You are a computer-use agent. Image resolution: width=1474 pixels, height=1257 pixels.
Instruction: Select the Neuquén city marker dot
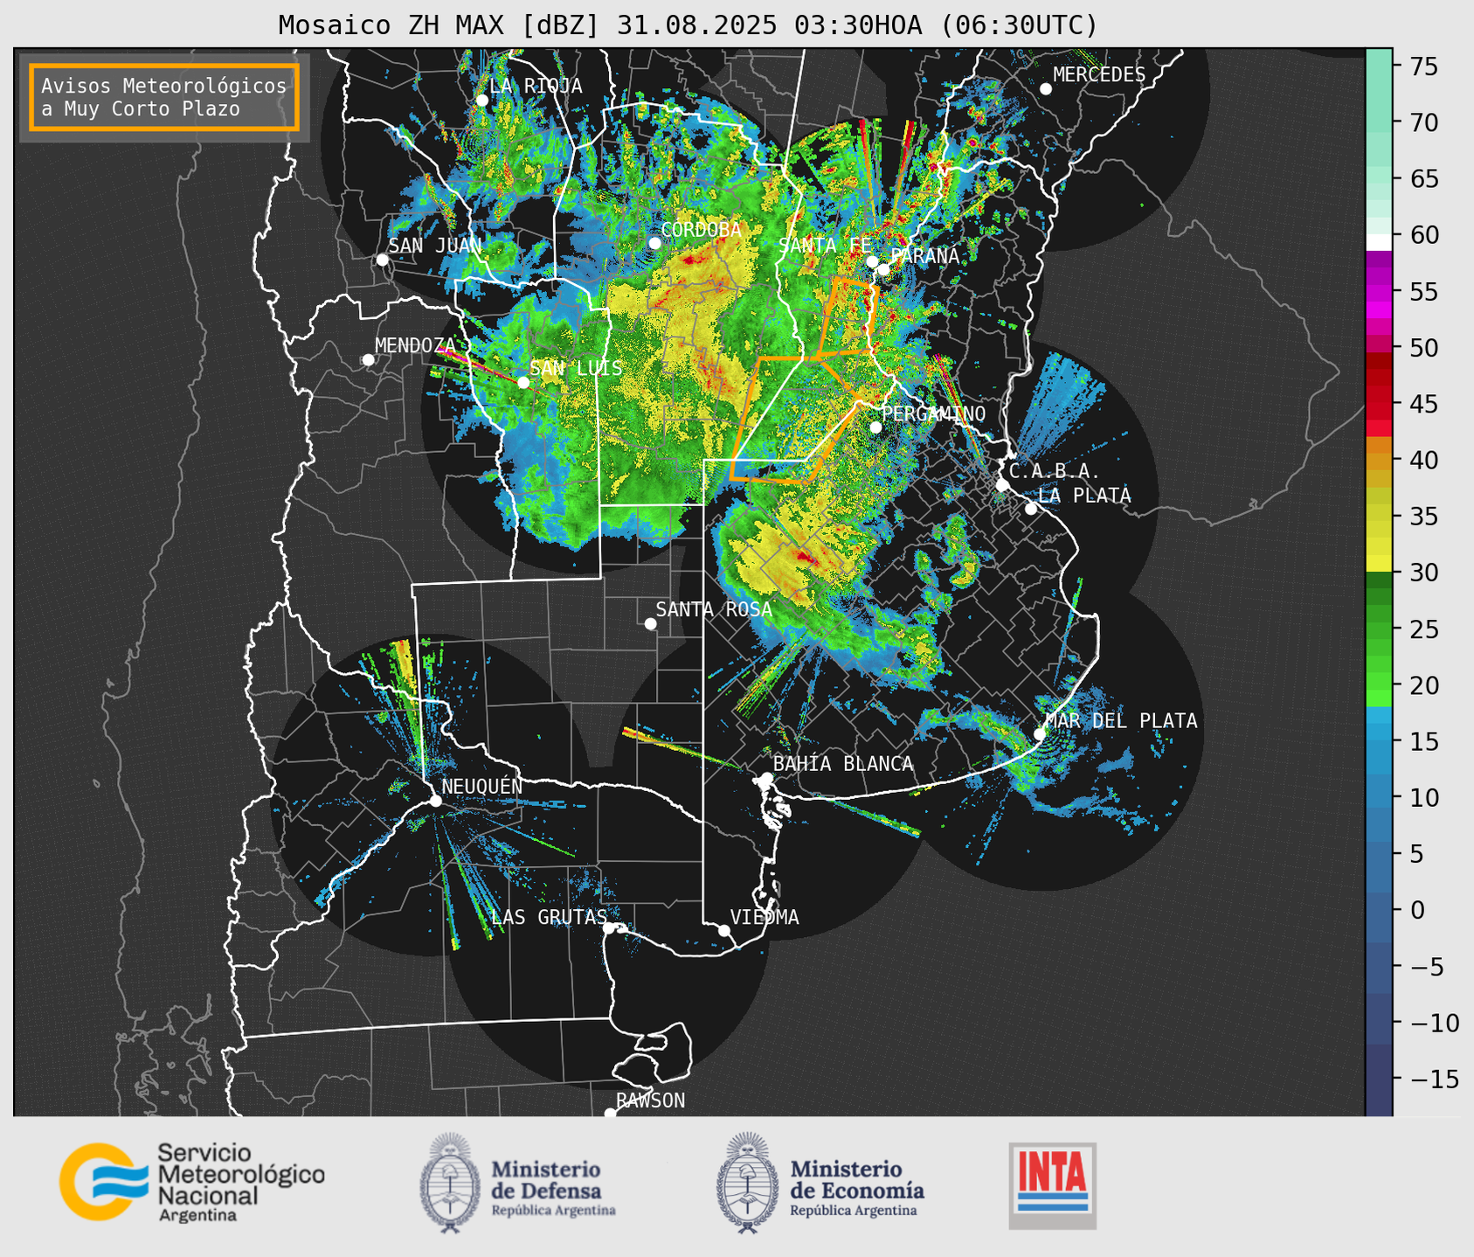point(435,801)
